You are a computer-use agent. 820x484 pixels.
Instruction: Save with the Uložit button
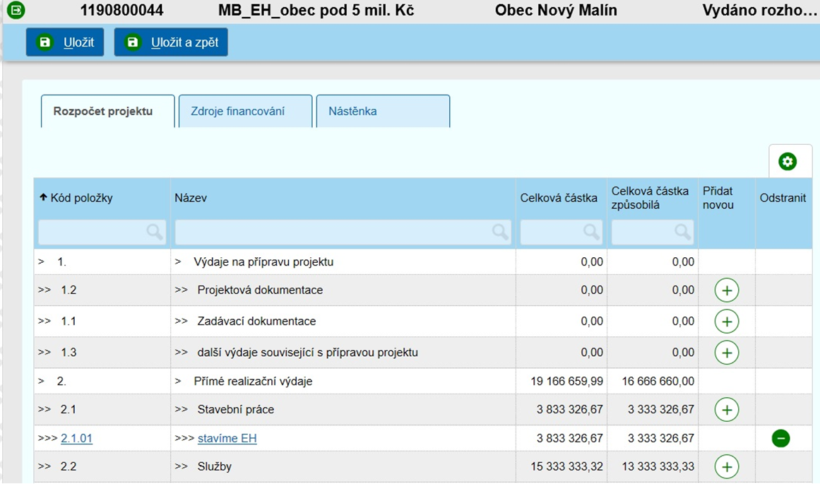pyautogui.click(x=65, y=42)
